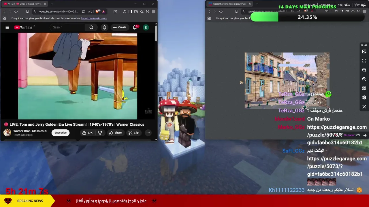369x207 pixels.
Task: Click the loose puzzle piece beside the board
Action: [241, 83]
